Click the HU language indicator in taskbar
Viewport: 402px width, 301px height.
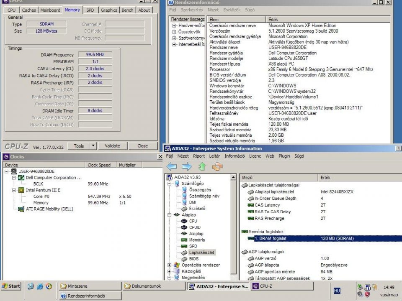pos(337,291)
